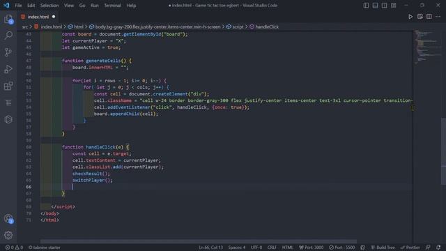The height and width of the screenshot is (251, 446).
Task: Toggle the secondary side bar layout icon
Action: [384, 6]
